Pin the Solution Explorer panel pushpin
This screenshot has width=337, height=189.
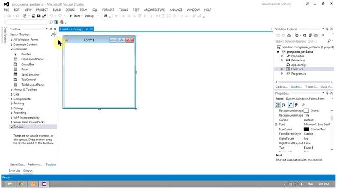coord(328,29)
